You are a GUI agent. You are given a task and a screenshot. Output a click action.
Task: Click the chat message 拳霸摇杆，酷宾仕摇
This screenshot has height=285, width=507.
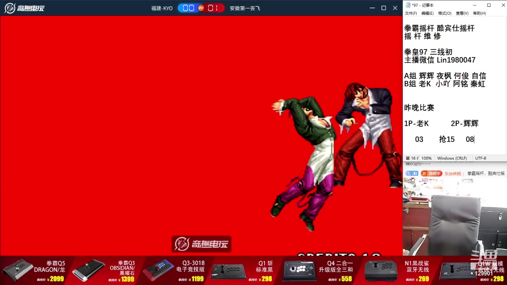(486, 173)
